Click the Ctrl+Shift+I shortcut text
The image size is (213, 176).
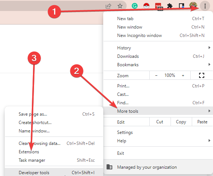[x=83, y=173]
